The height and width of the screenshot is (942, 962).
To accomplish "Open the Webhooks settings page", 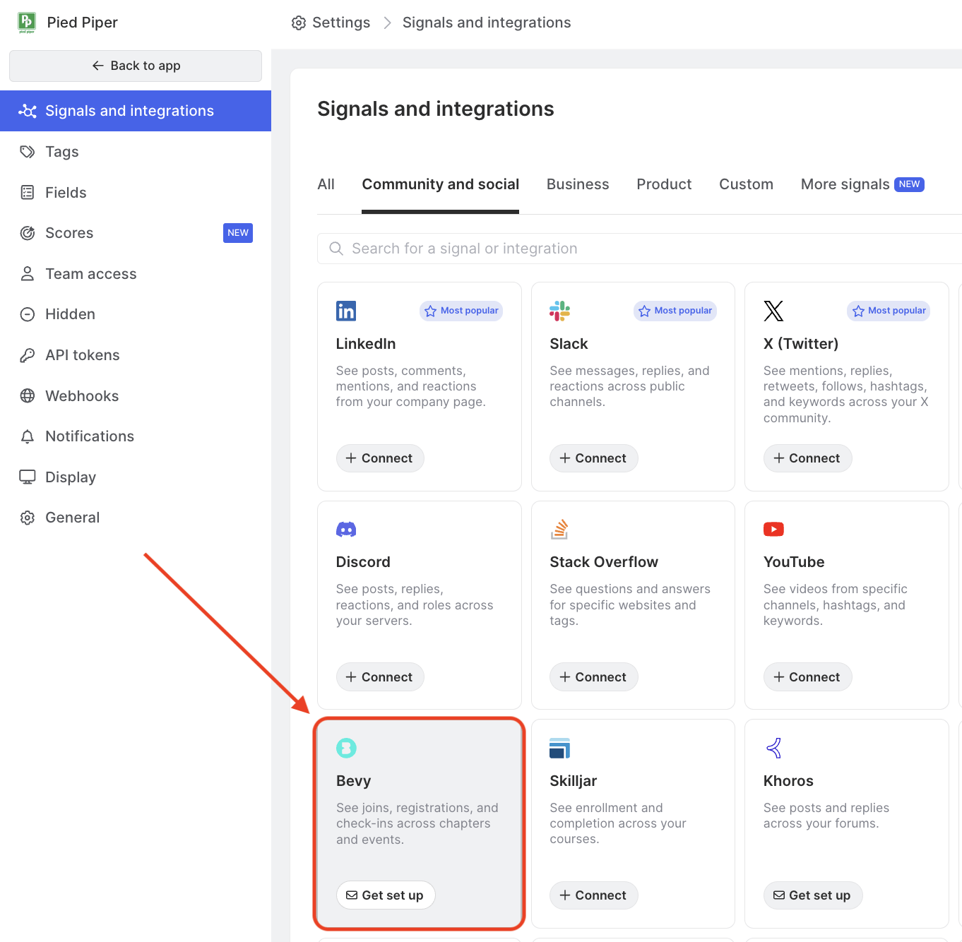I will click(136, 396).
